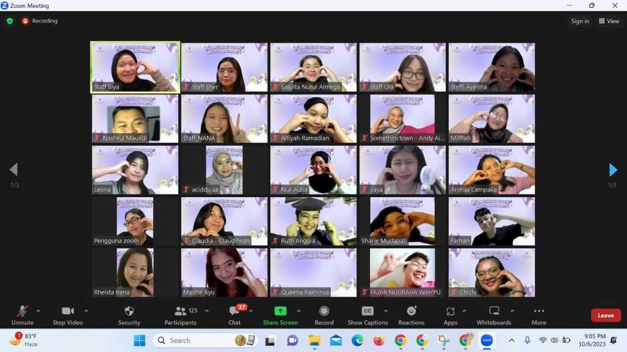Advance to the next gallery page arrow
This screenshot has width=627, height=352.
point(614,170)
